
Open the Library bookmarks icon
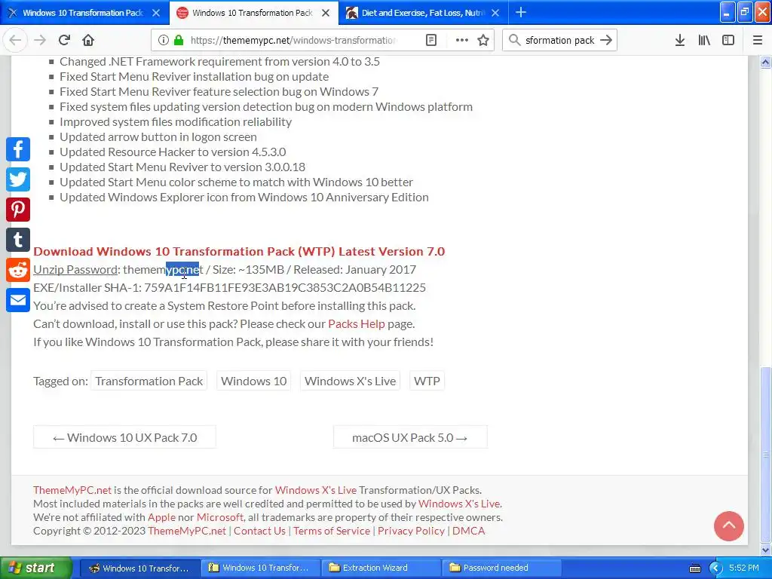[704, 41]
